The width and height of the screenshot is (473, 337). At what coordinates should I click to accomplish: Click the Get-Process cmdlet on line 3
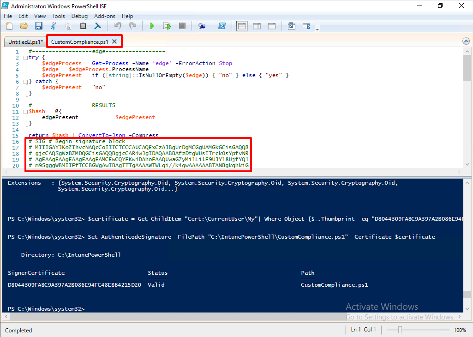pyautogui.click(x=110, y=63)
